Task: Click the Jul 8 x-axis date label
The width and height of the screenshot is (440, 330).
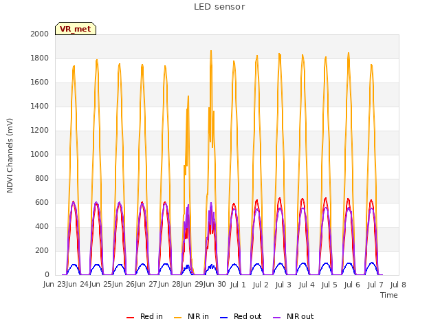Action: (398, 285)
